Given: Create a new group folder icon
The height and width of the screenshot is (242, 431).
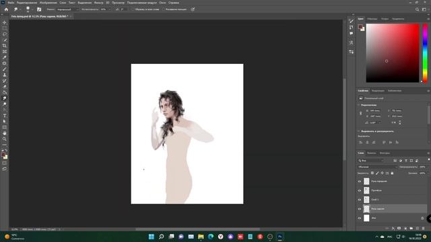Looking at the screenshot, I should coord(411,229).
